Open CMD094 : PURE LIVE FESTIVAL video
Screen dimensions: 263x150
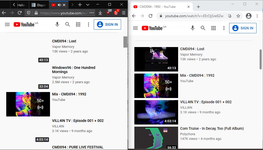tap(78, 147)
